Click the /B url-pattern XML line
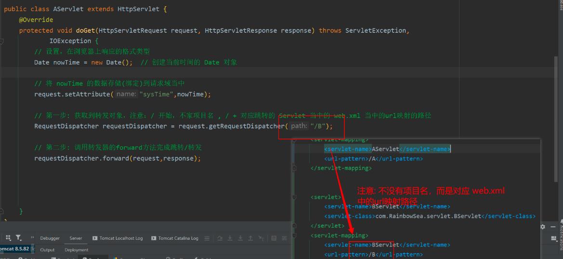This screenshot has width=563, height=259. coord(373,254)
